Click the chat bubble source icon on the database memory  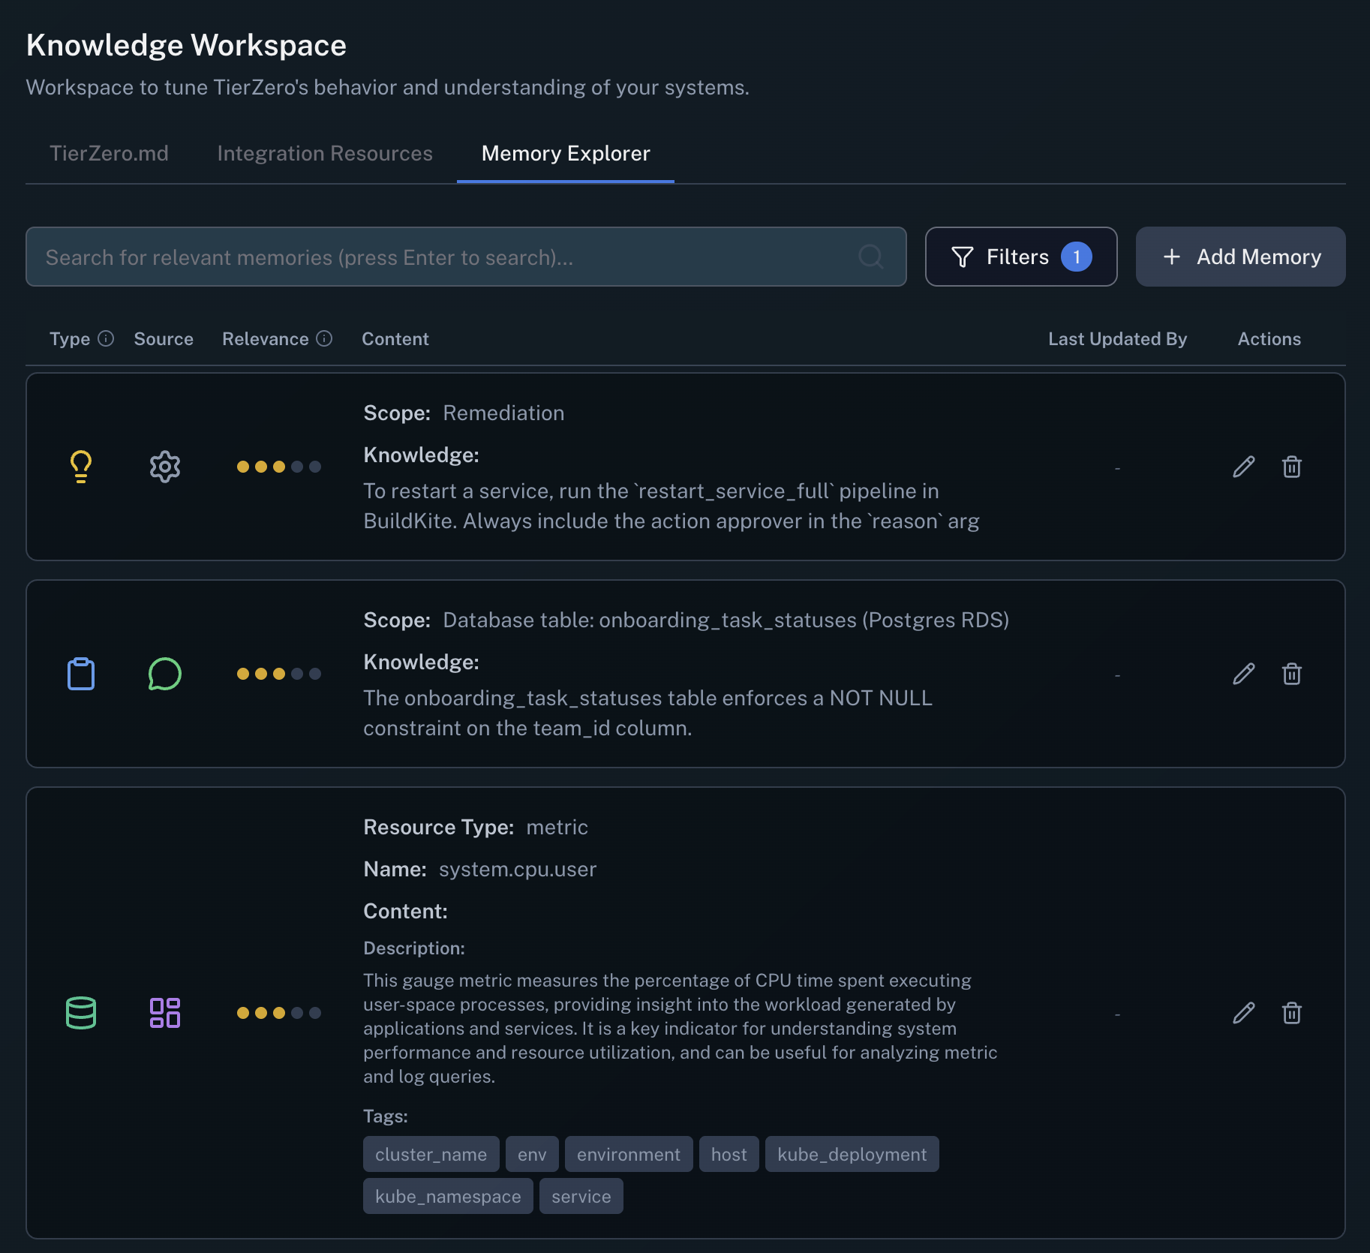click(x=164, y=674)
